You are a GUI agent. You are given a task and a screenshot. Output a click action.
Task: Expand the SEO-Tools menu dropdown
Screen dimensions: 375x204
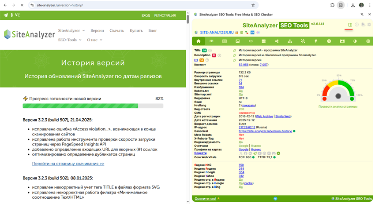point(70,40)
